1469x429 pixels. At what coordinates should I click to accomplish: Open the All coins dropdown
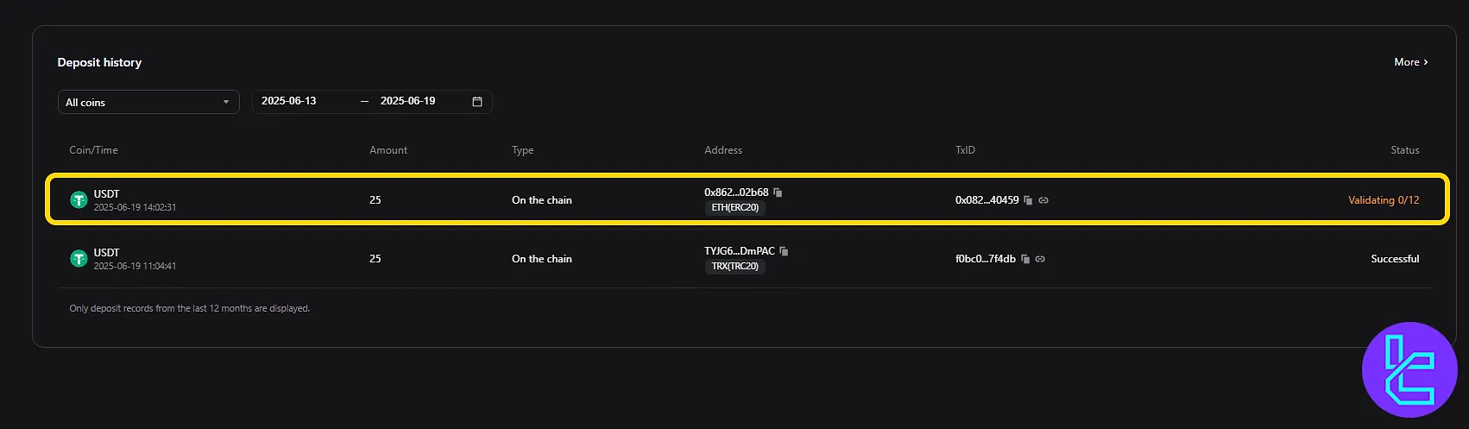(148, 102)
